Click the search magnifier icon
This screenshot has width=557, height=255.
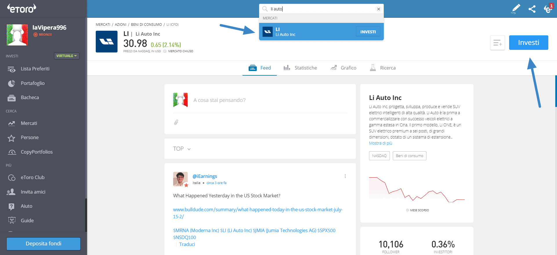click(x=265, y=9)
